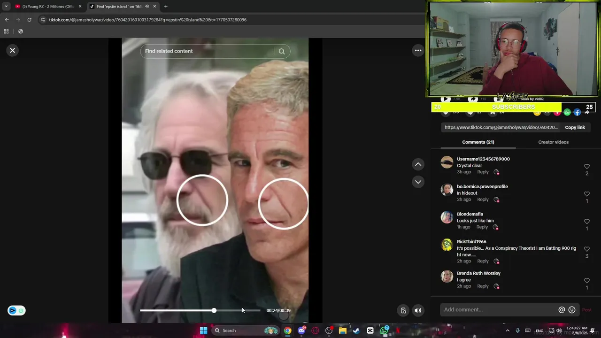Open the globe bookmark in bookmarks bar
Image resolution: width=601 pixels, height=338 pixels.
(x=20, y=31)
